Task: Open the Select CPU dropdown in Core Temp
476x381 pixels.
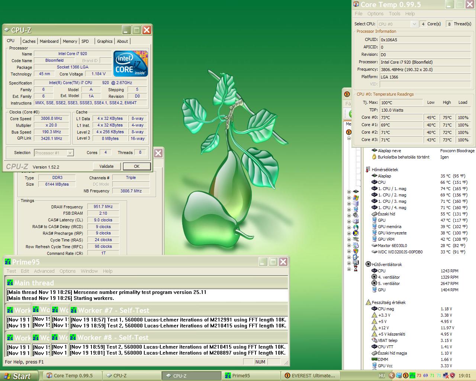Action: pyautogui.click(x=414, y=24)
